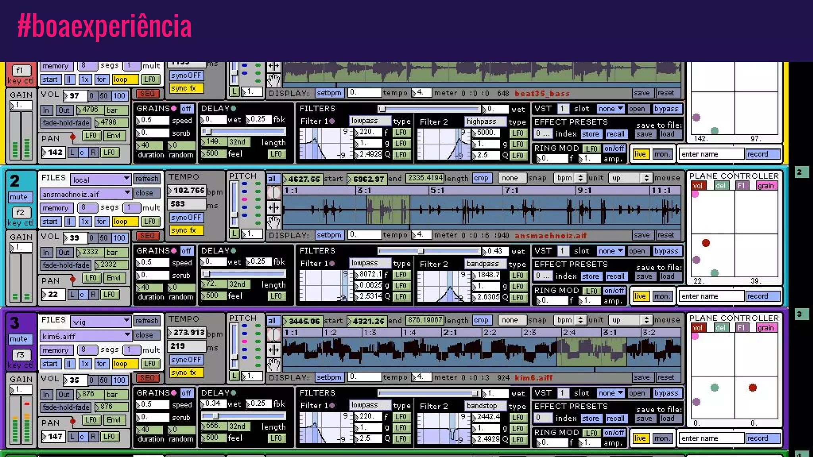The height and width of the screenshot is (457, 813).
Task: Click the zoom arrows tool in track 2
Action: pos(274,207)
